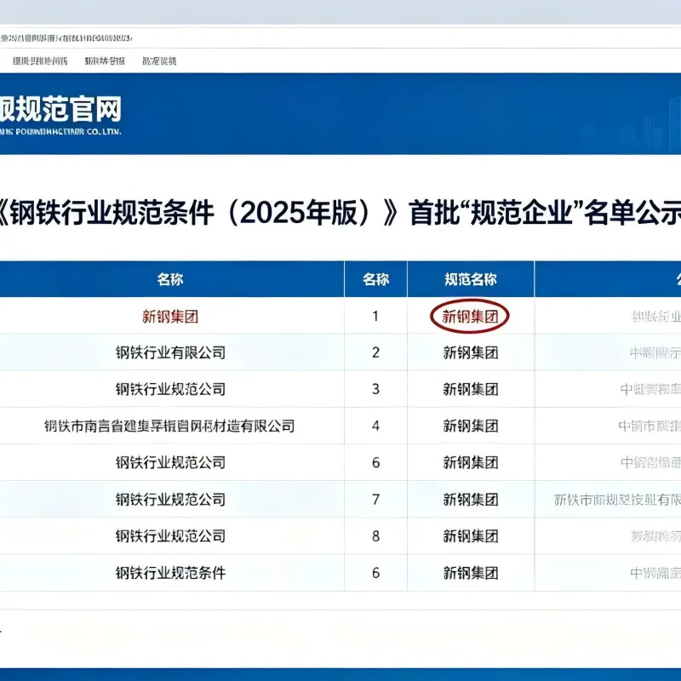Select 新钢集团 in row number 8
The image size is (681, 681).
coord(471,536)
